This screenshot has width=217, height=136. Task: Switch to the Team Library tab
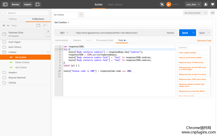coord(115,5)
